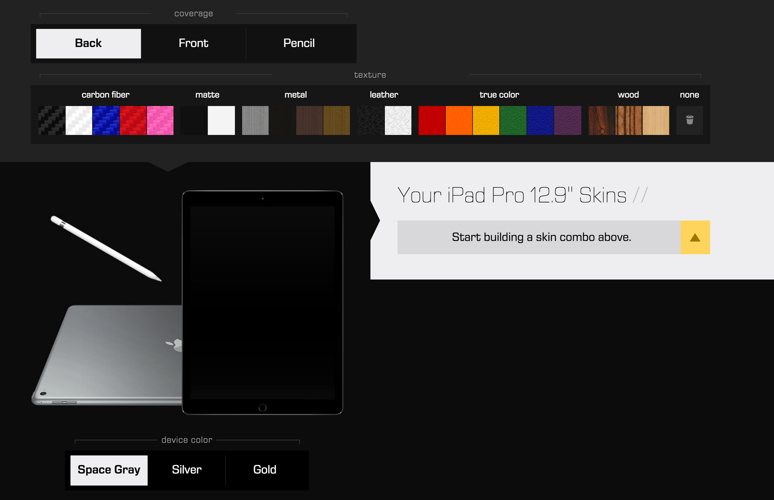
Task: Choose red carbon fiber texture
Action: (133, 120)
